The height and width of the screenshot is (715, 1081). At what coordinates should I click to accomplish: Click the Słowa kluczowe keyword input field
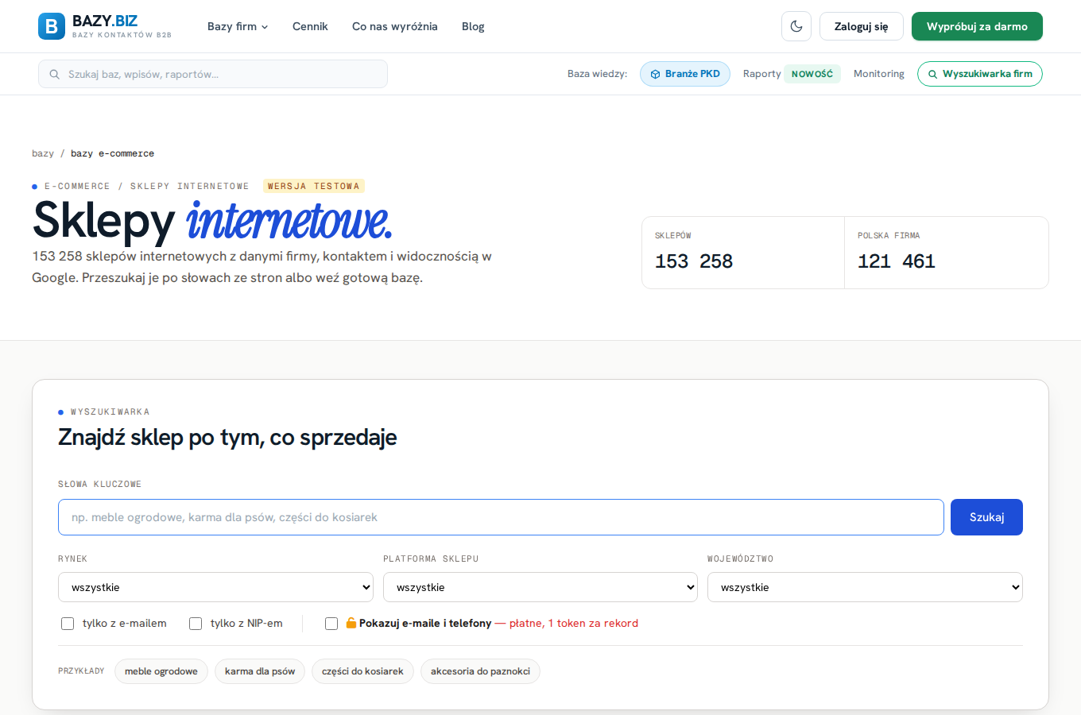[501, 517]
